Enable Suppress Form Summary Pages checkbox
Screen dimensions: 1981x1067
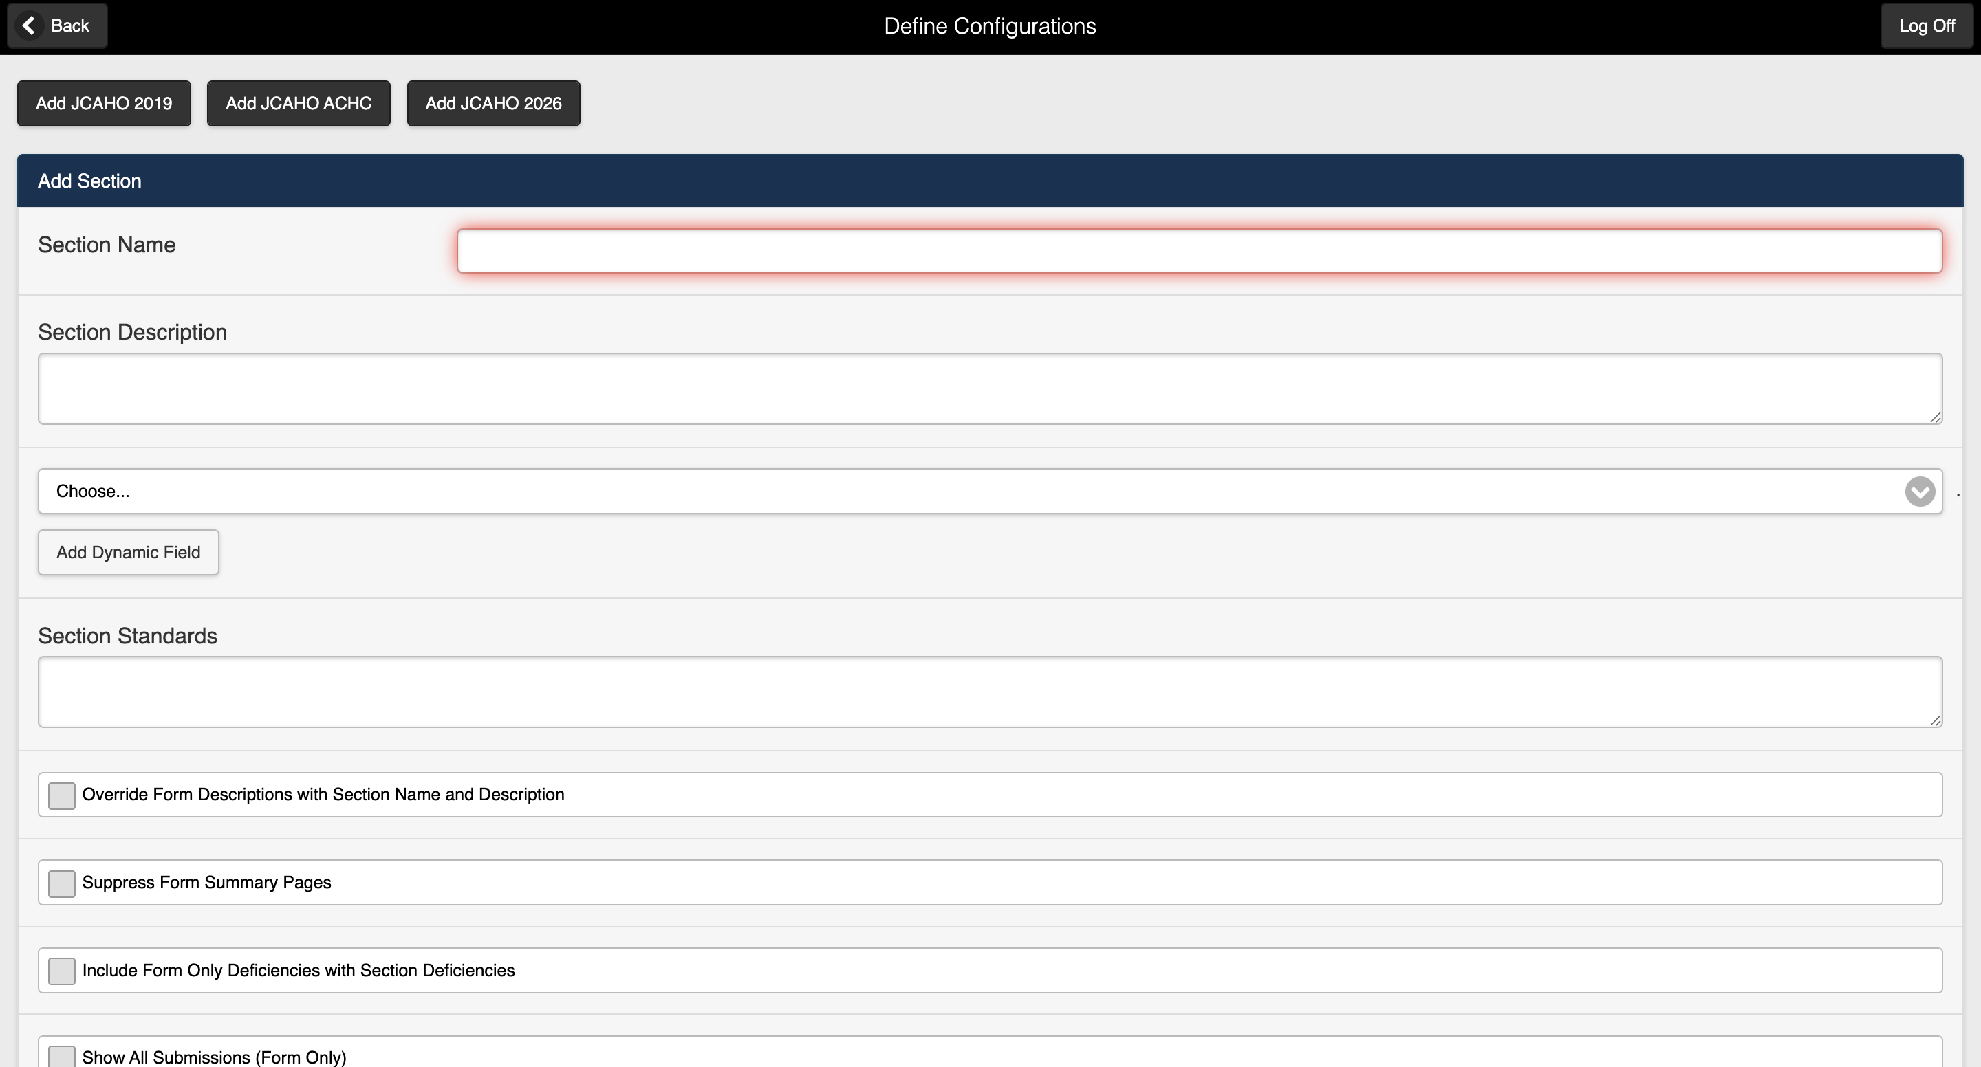click(61, 883)
